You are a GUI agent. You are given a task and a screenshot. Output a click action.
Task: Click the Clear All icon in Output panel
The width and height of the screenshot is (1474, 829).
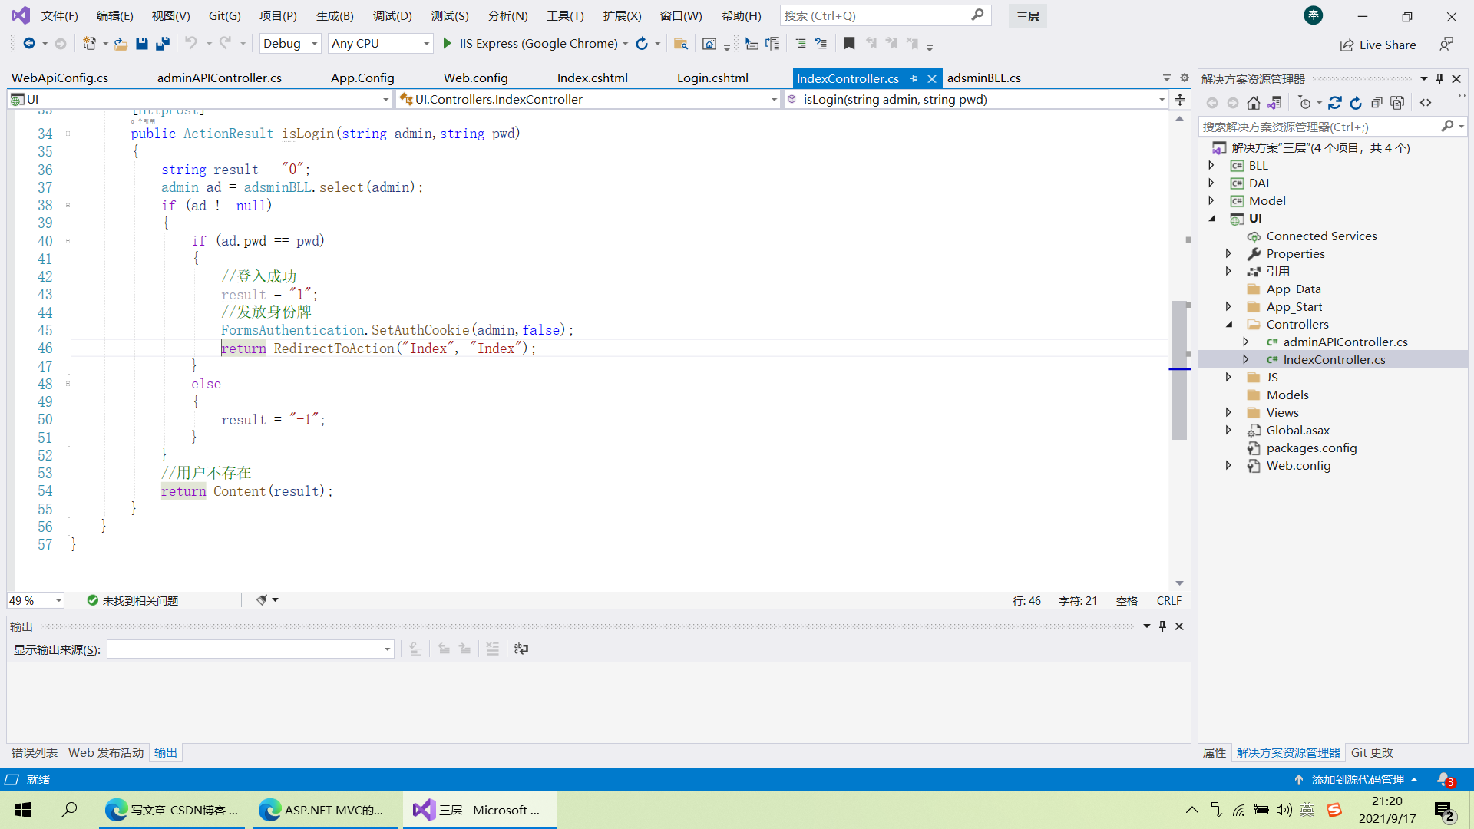click(493, 649)
